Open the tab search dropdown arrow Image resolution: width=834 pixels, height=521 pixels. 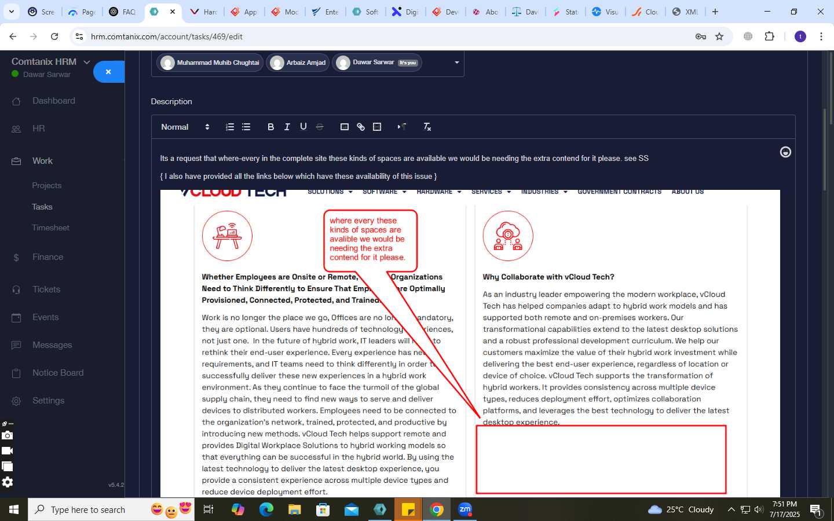11,12
